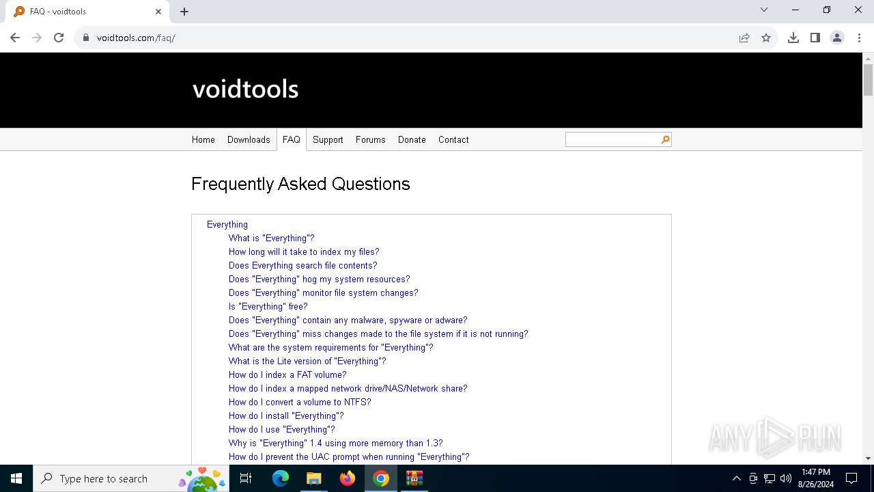The height and width of the screenshot is (492, 874).
Task: Open 'using more memory than 1.3?' link
Action: (336, 443)
